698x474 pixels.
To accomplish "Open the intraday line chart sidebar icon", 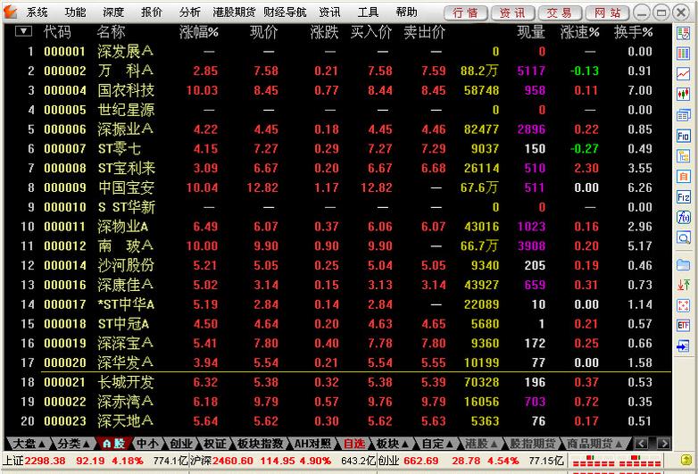I will [x=684, y=74].
